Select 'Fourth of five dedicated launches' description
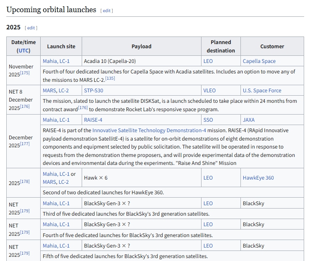The image size is (310, 261). pyautogui.click(x=128, y=235)
